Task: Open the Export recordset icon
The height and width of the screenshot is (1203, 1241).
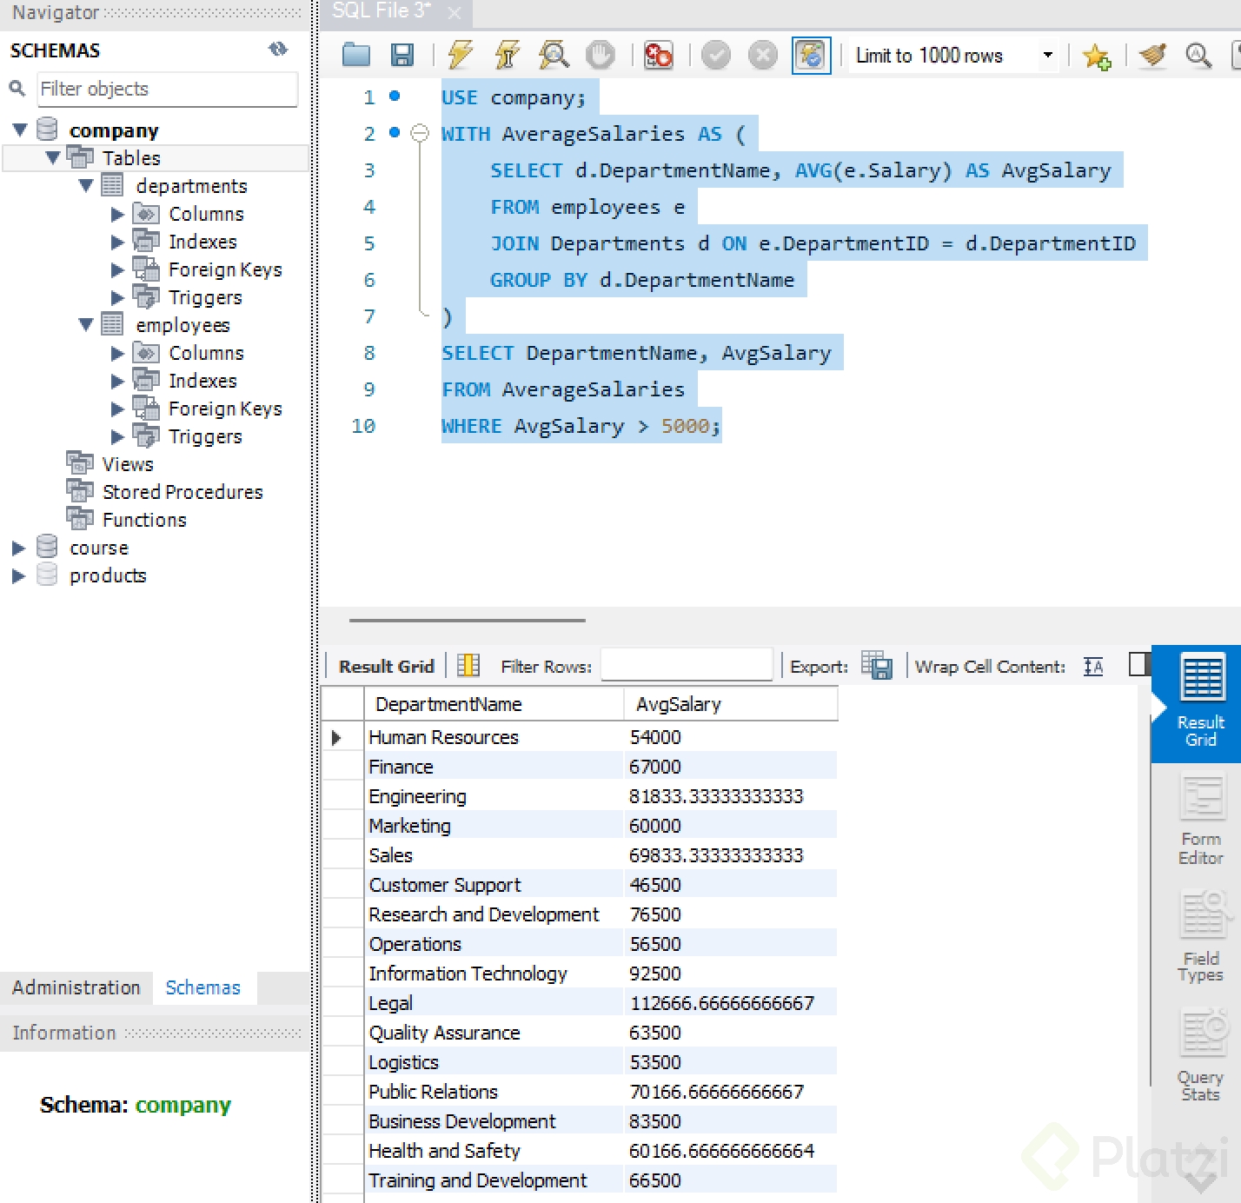Action: [x=877, y=665]
